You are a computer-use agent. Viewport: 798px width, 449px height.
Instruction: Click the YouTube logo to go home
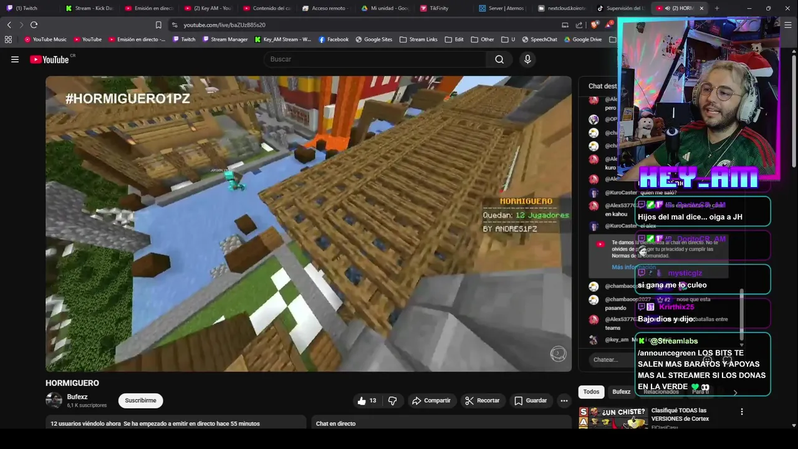tap(50, 59)
